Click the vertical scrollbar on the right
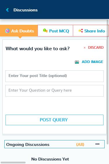The width and height of the screenshot is (109, 164). [x=108, y=82]
